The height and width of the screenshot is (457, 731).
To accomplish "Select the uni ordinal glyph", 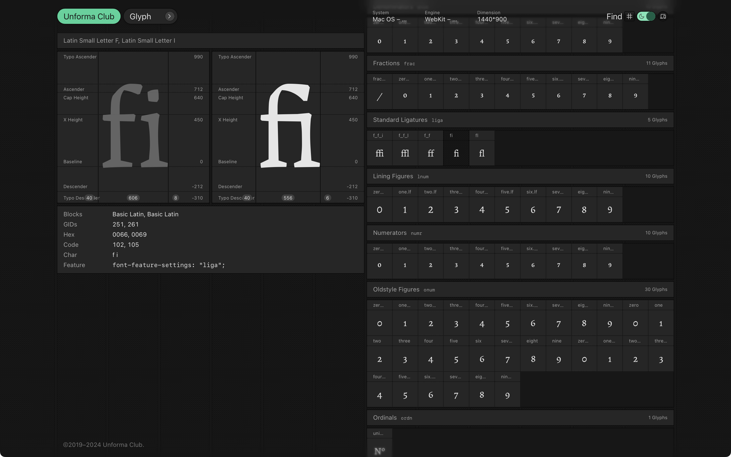I will [379, 447].
